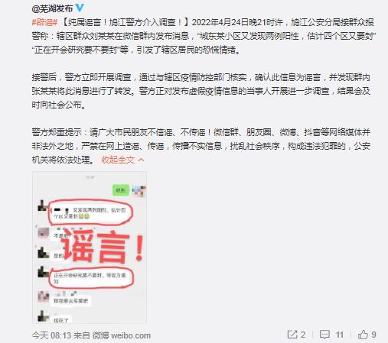Open the @芜湖发布 account profile
Screen dimensions: 388x343
(x=52, y=8)
